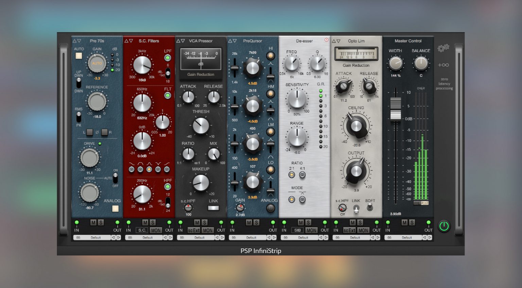Click the +∞ zero latency processing icon
This screenshot has width=522, height=288.
point(445,65)
